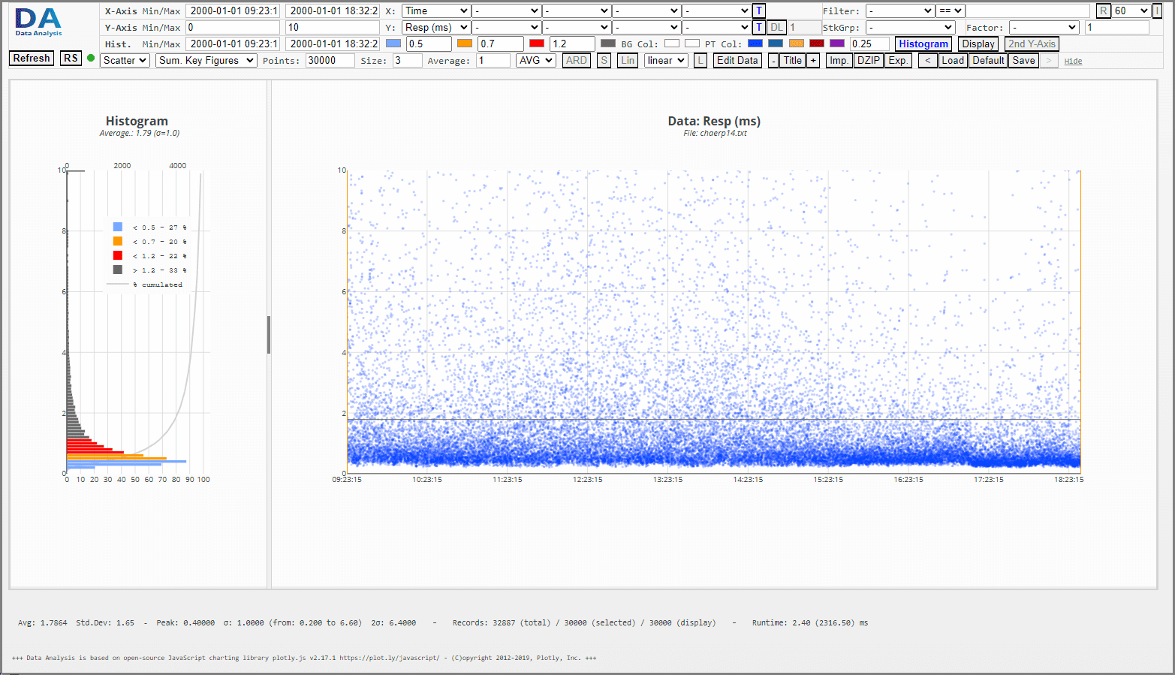The width and height of the screenshot is (1175, 675).
Task: Open the linear scale dropdown
Action: (665, 60)
